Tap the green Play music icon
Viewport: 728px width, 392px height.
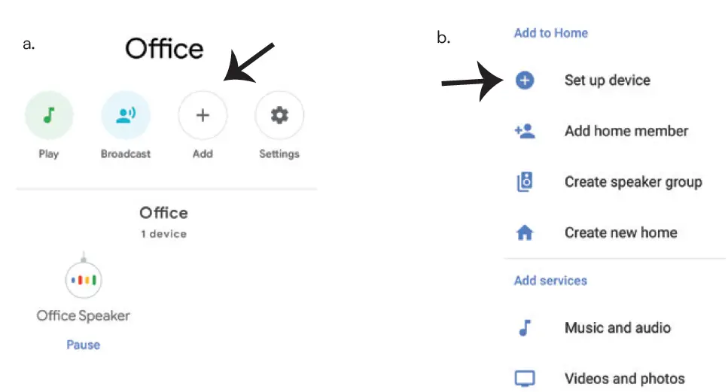[x=49, y=115]
